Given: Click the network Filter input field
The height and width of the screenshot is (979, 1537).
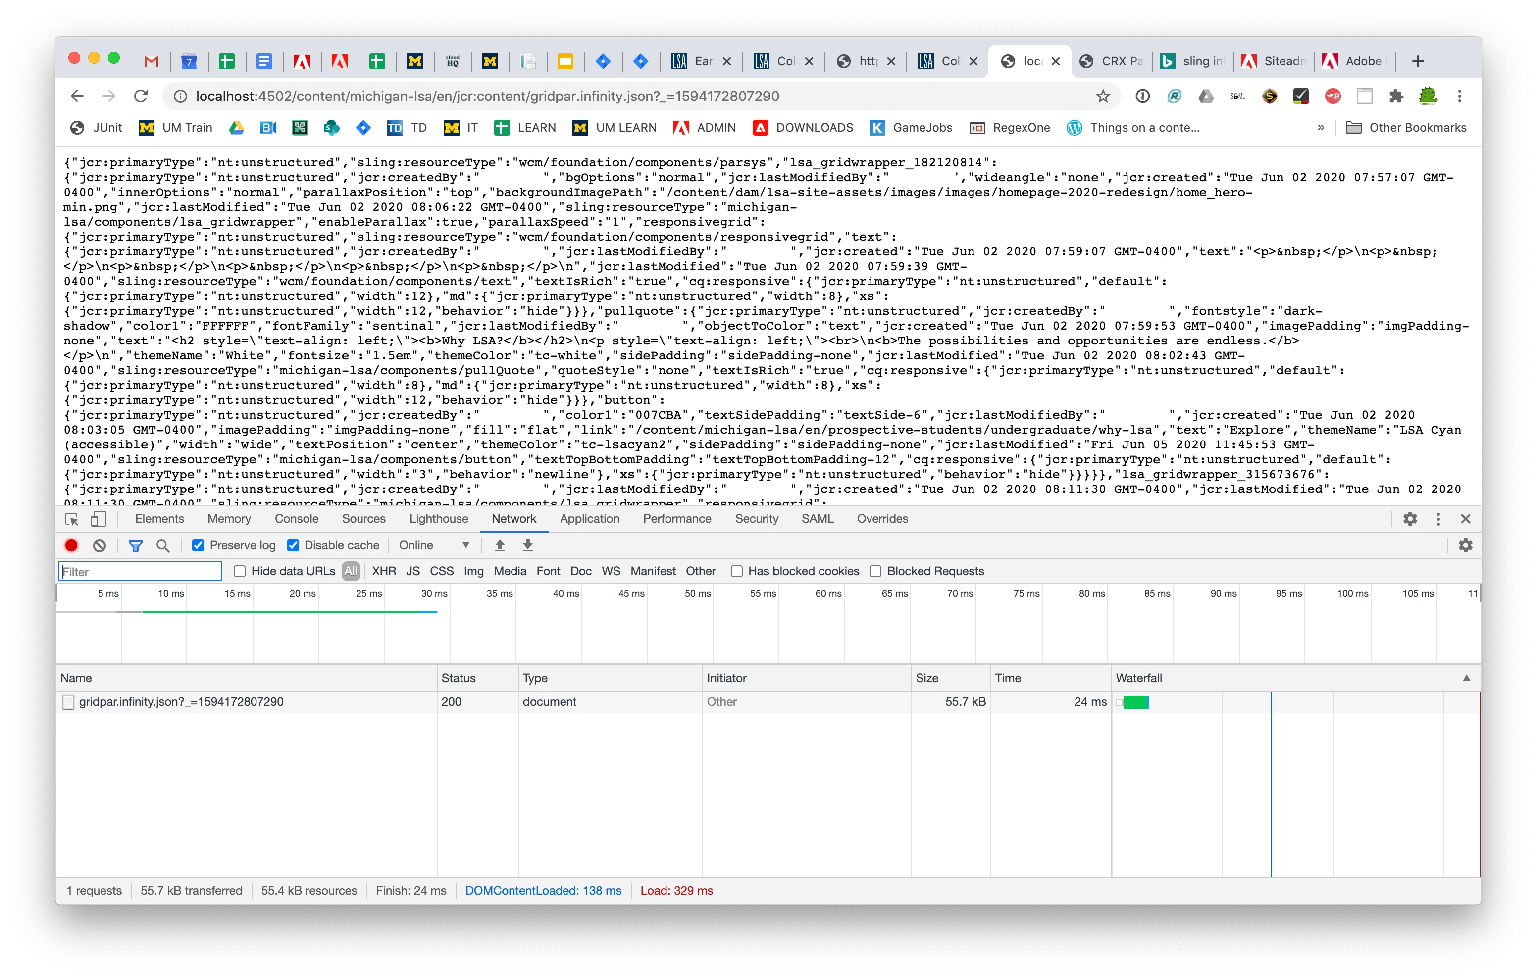Looking at the screenshot, I should coord(140,572).
